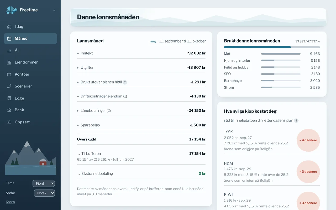This screenshot has height=210, width=336.
Task: Expand the Inntekt row
Action: 141,53
